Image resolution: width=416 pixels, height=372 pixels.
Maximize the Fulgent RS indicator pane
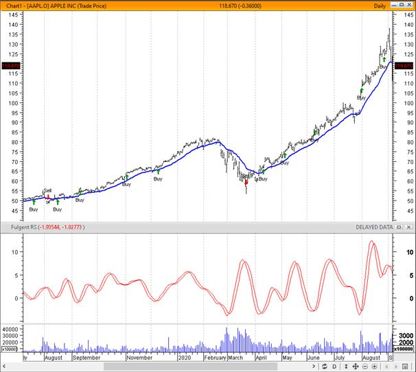(x=399, y=227)
